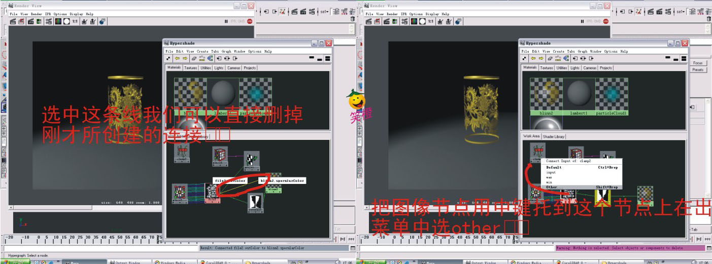Show top and bottom tabs in right Hypershade
Screen dimensions: 712x264
(684, 58)
